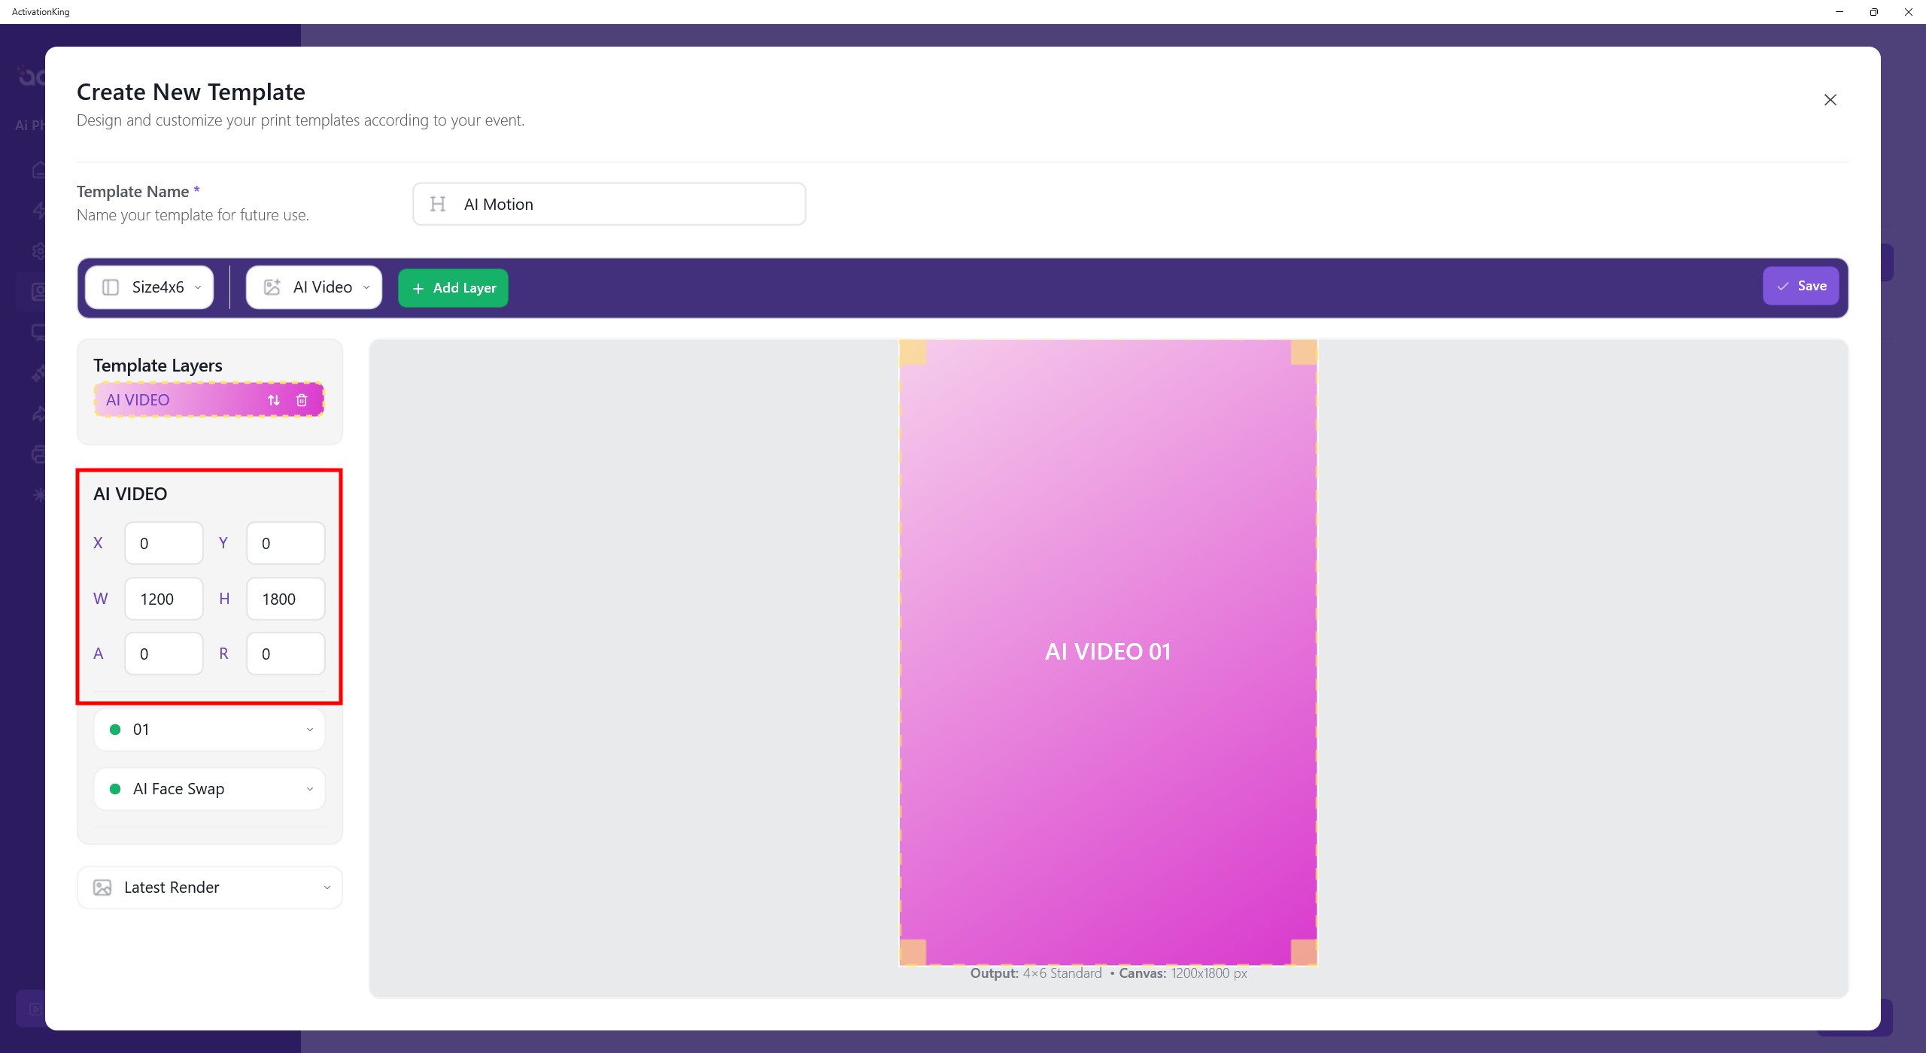
Task: Click the image sparkle icon beside AI Video
Action: point(272,287)
